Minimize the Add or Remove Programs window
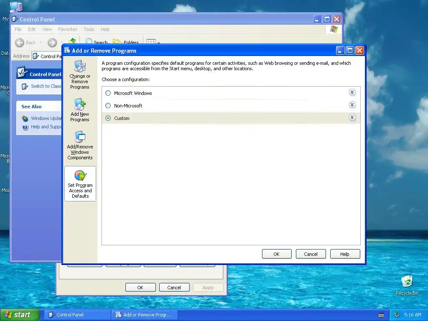This screenshot has height=321, width=428. [340, 51]
